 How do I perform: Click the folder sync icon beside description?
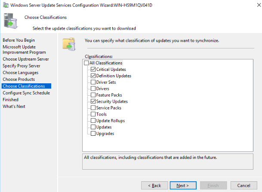[69, 44]
